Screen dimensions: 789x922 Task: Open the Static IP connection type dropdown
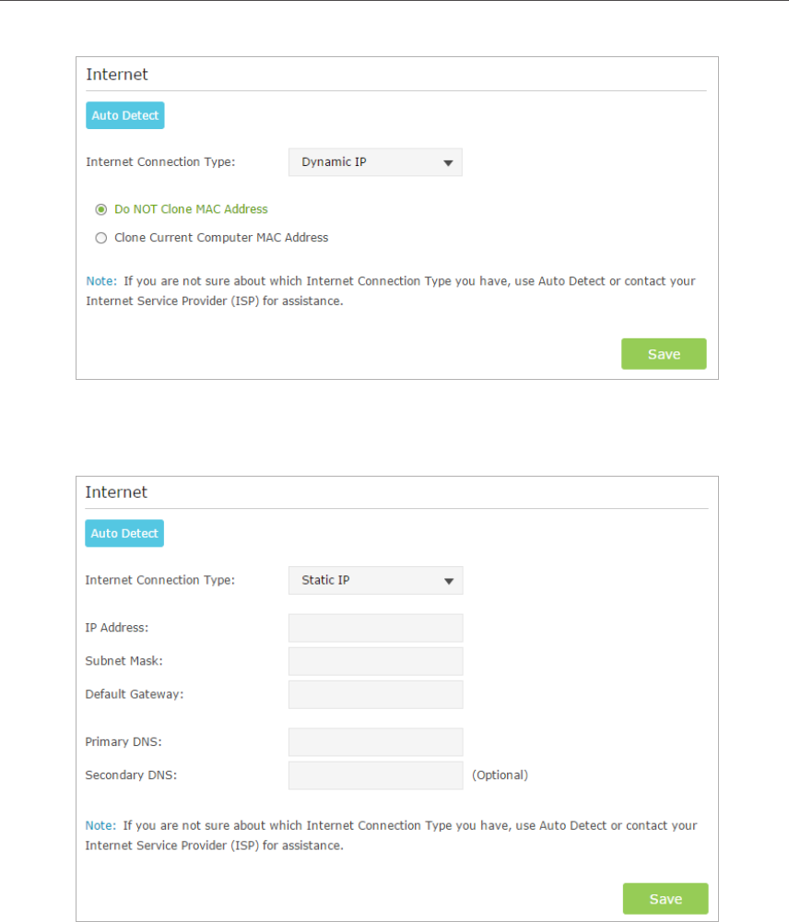[375, 581]
